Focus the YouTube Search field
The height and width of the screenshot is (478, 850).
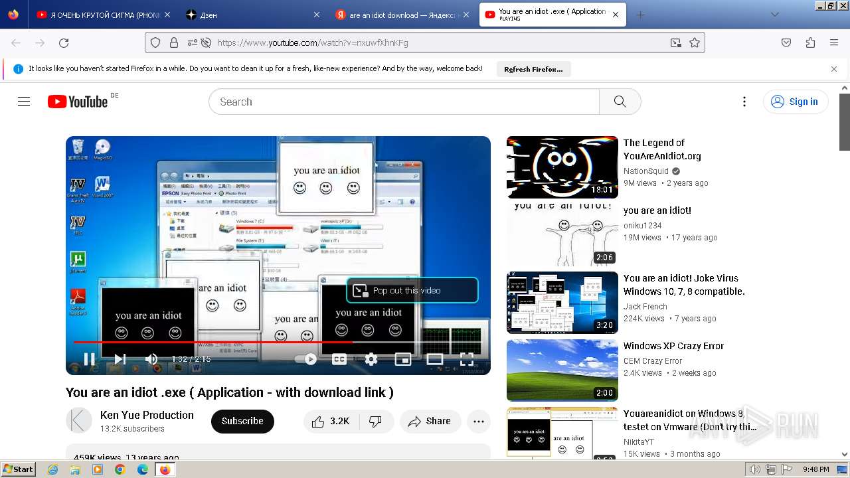coord(404,102)
